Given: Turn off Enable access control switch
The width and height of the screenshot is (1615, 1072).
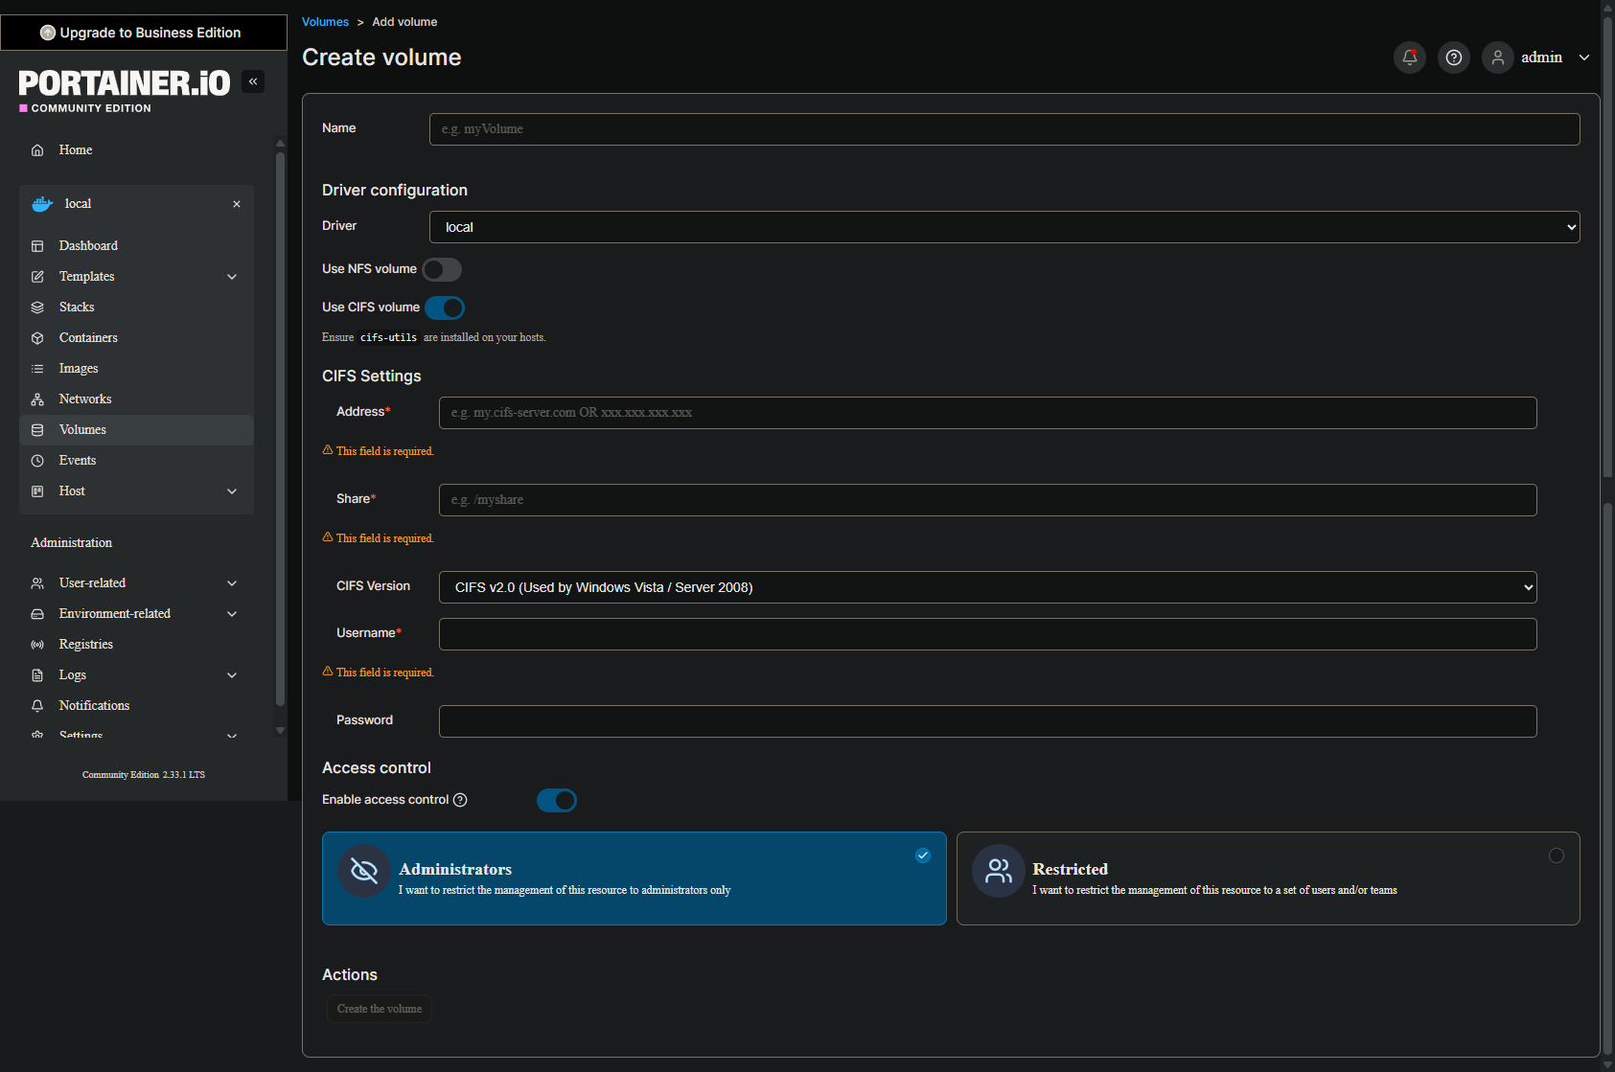Looking at the screenshot, I should click(x=556, y=800).
